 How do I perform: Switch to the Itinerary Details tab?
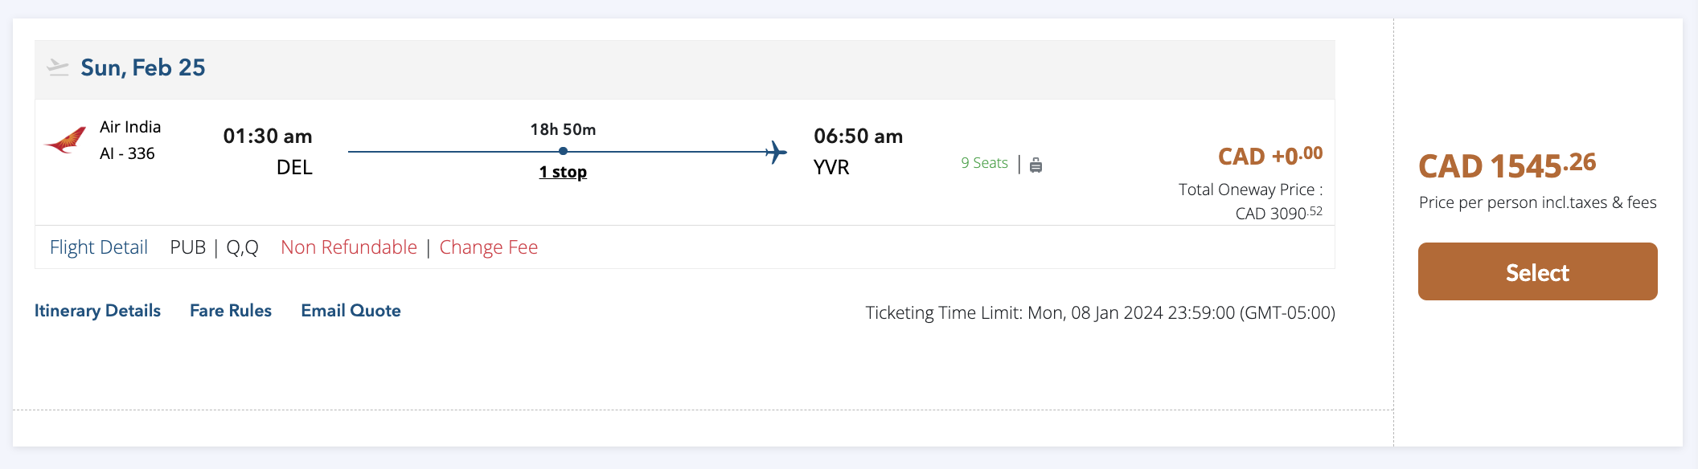click(x=97, y=311)
